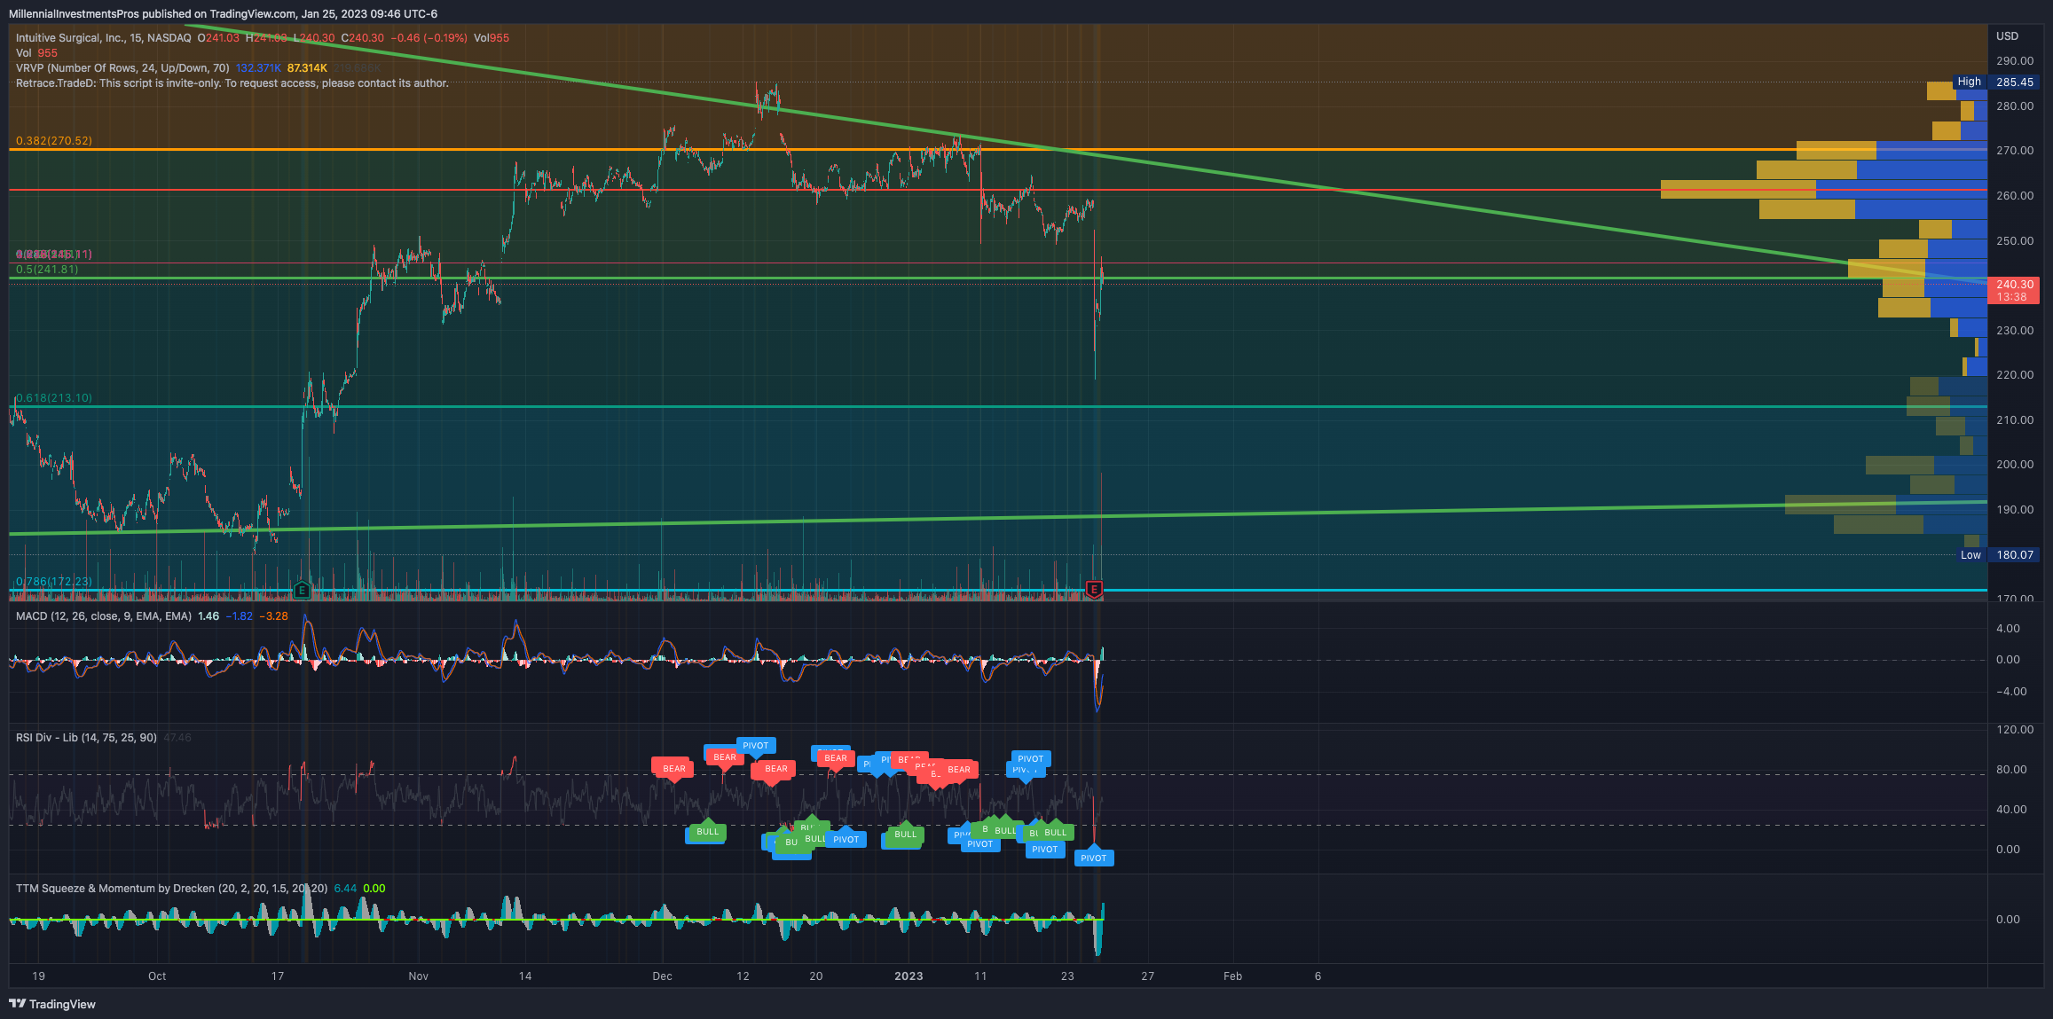
Task: Click the 120.00 RSI scale label
Action: click(x=2015, y=729)
